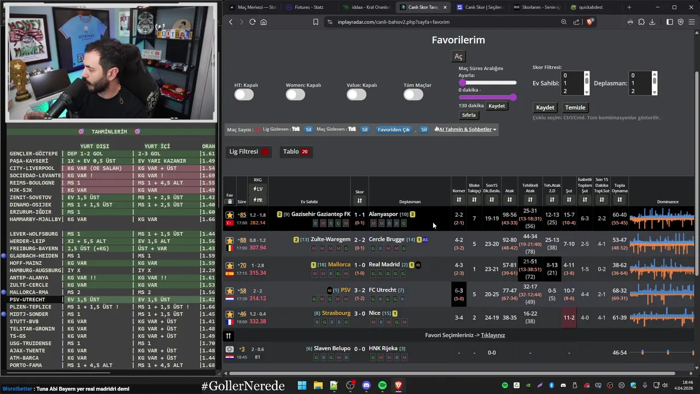
Task: Click the favorite star for PSV row
Action: point(230,291)
